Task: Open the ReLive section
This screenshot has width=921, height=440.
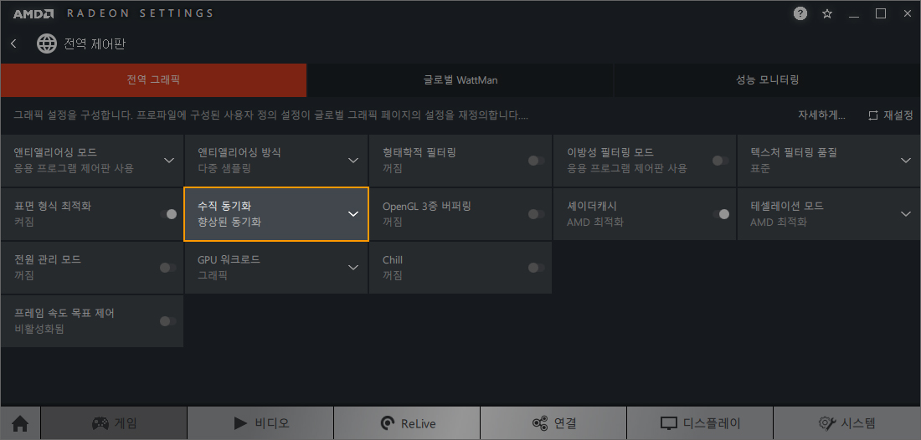Action: pos(407,423)
